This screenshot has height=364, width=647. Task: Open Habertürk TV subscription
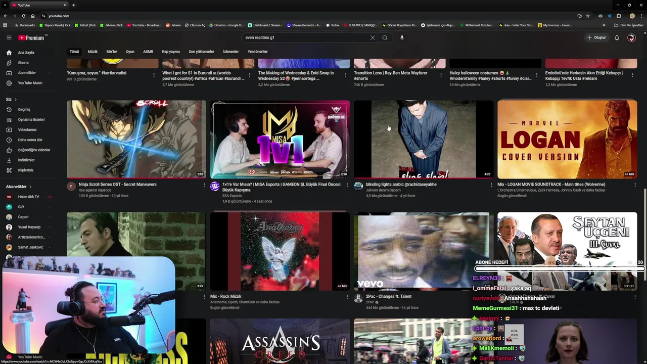tap(28, 197)
